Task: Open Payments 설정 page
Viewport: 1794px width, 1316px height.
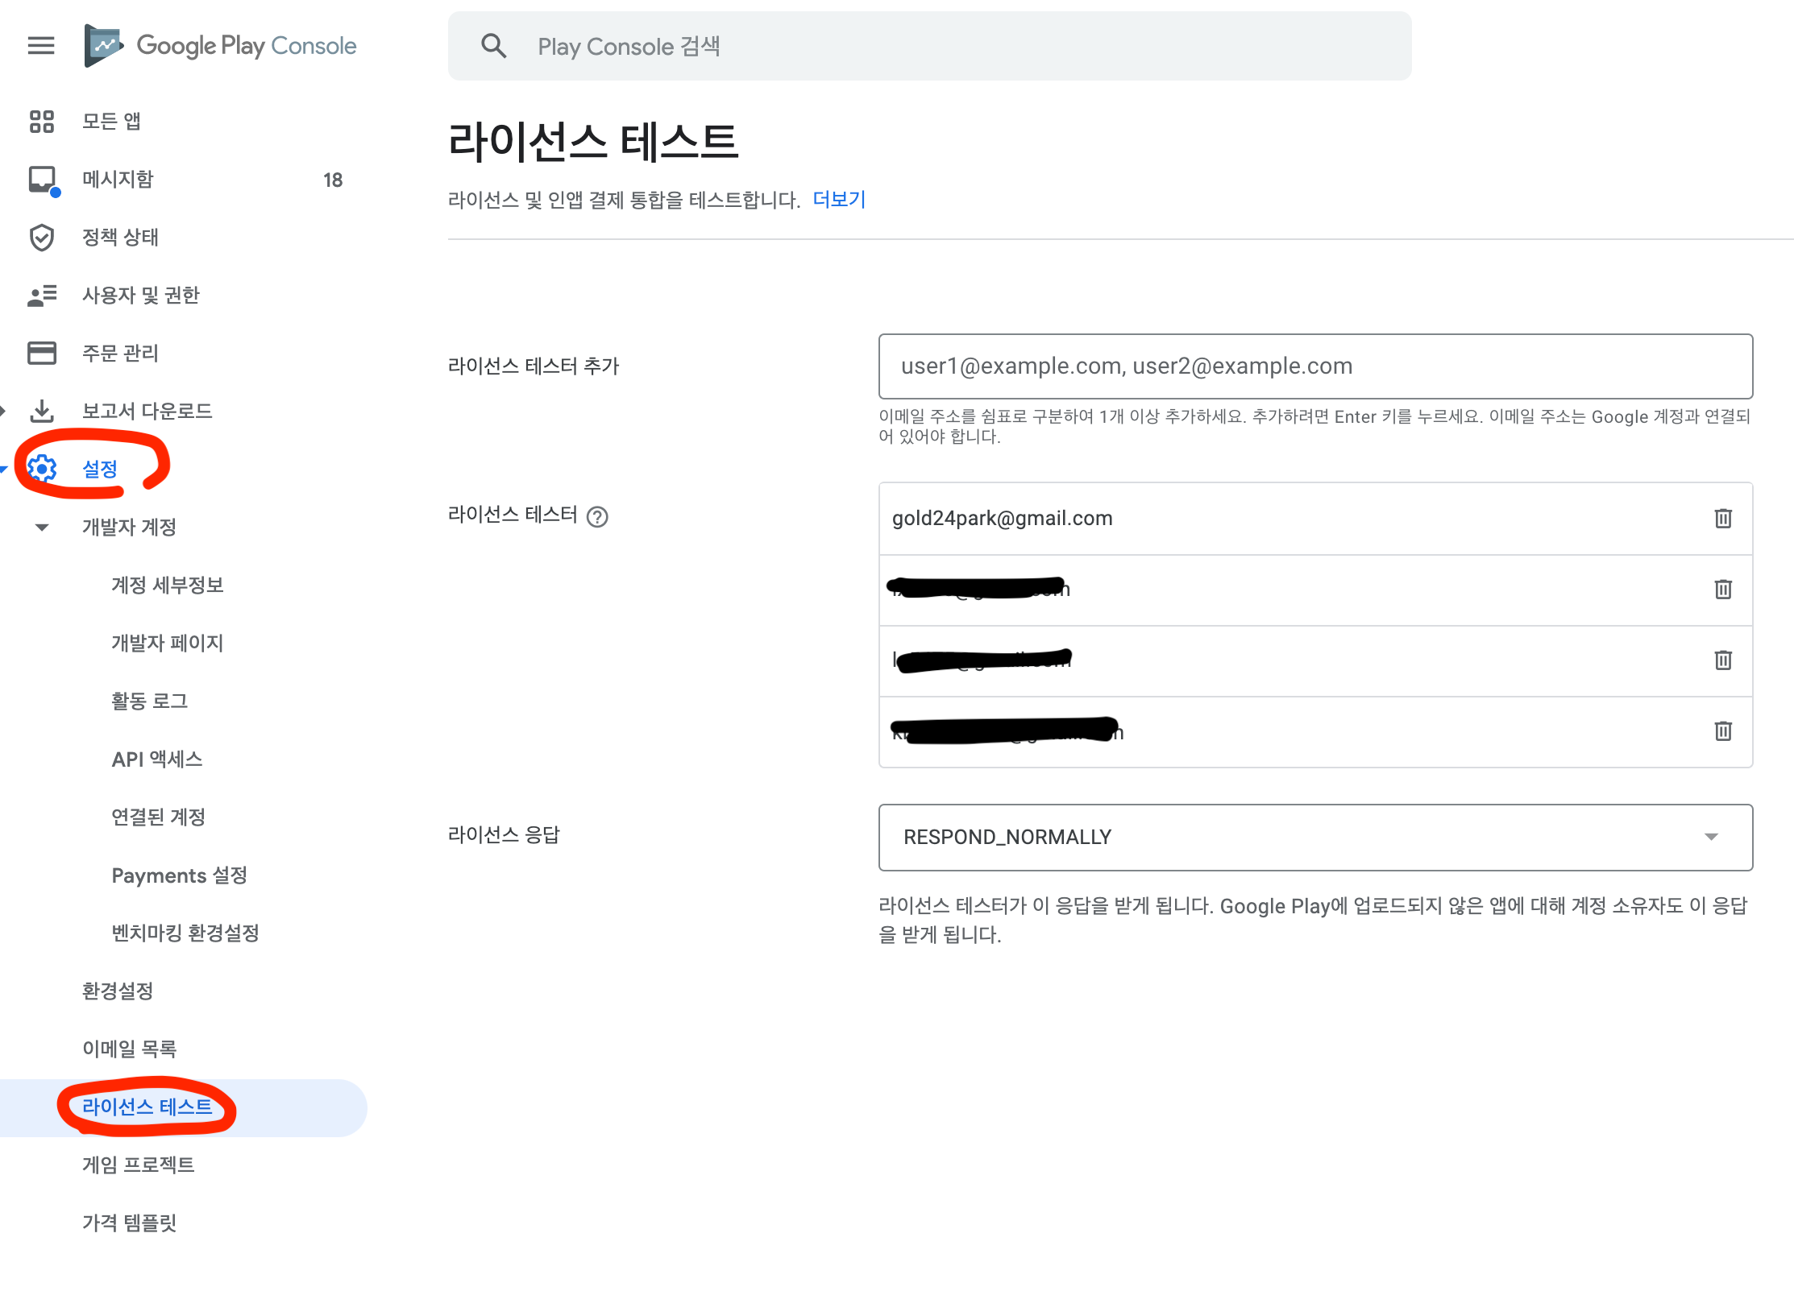Action: coord(179,875)
